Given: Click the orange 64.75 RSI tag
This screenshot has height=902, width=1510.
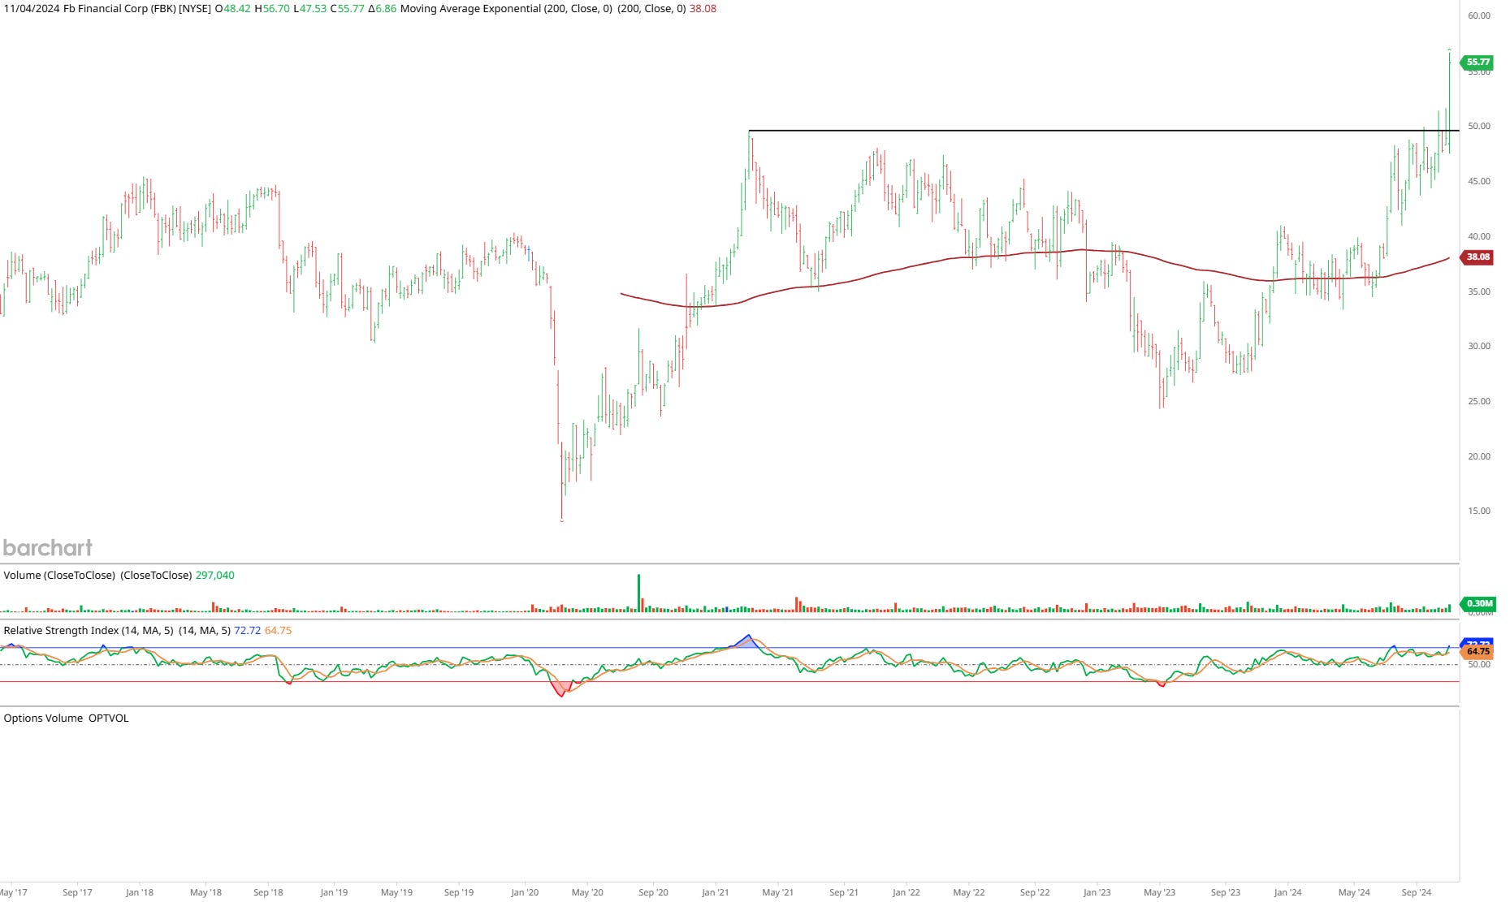Looking at the screenshot, I should click(x=1478, y=651).
